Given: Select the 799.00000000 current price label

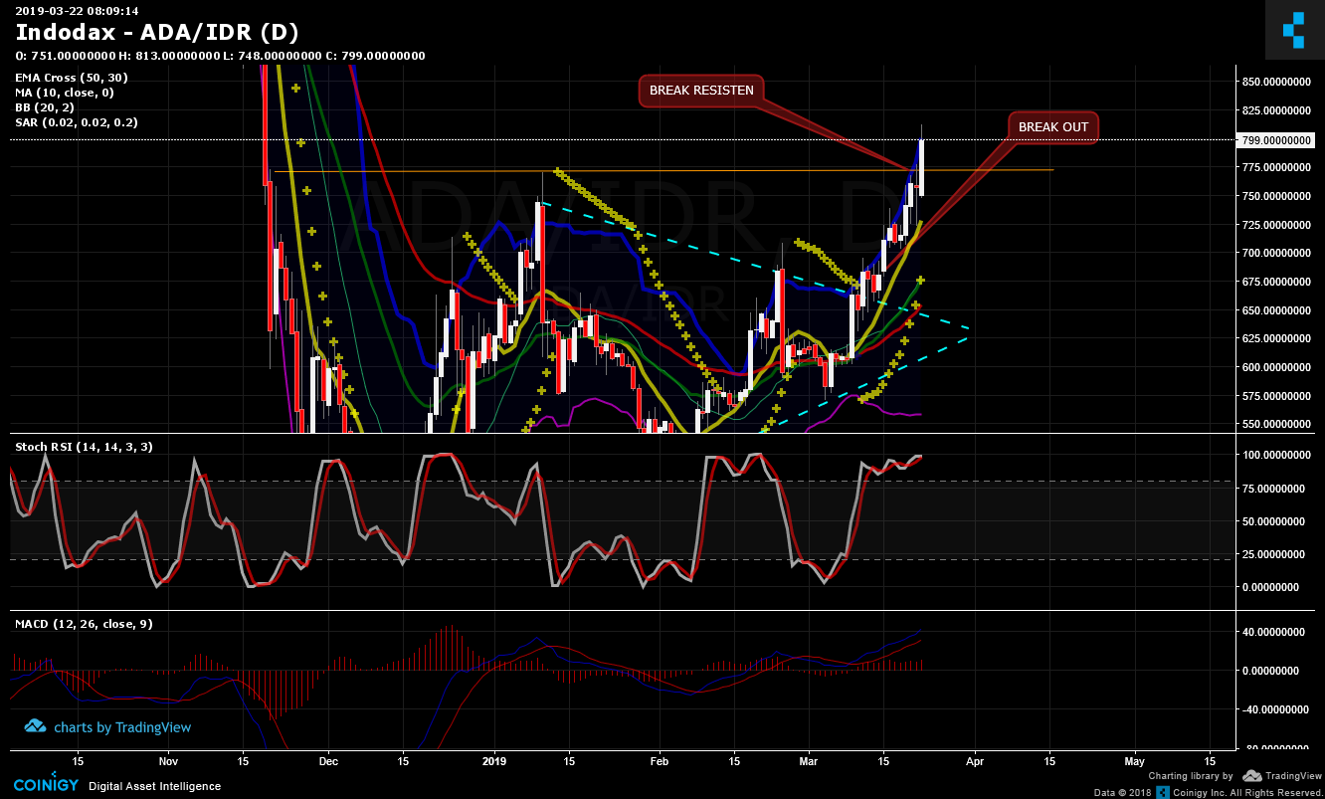Looking at the screenshot, I should pos(1280,140).
